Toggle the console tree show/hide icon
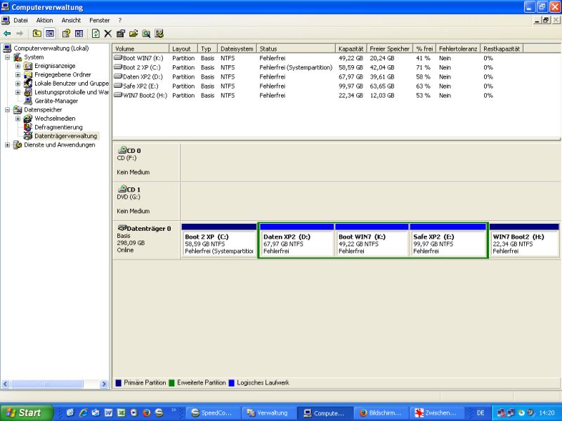This screenshot has width=562, height=421. pyautogui.click(x=50, y=34)
